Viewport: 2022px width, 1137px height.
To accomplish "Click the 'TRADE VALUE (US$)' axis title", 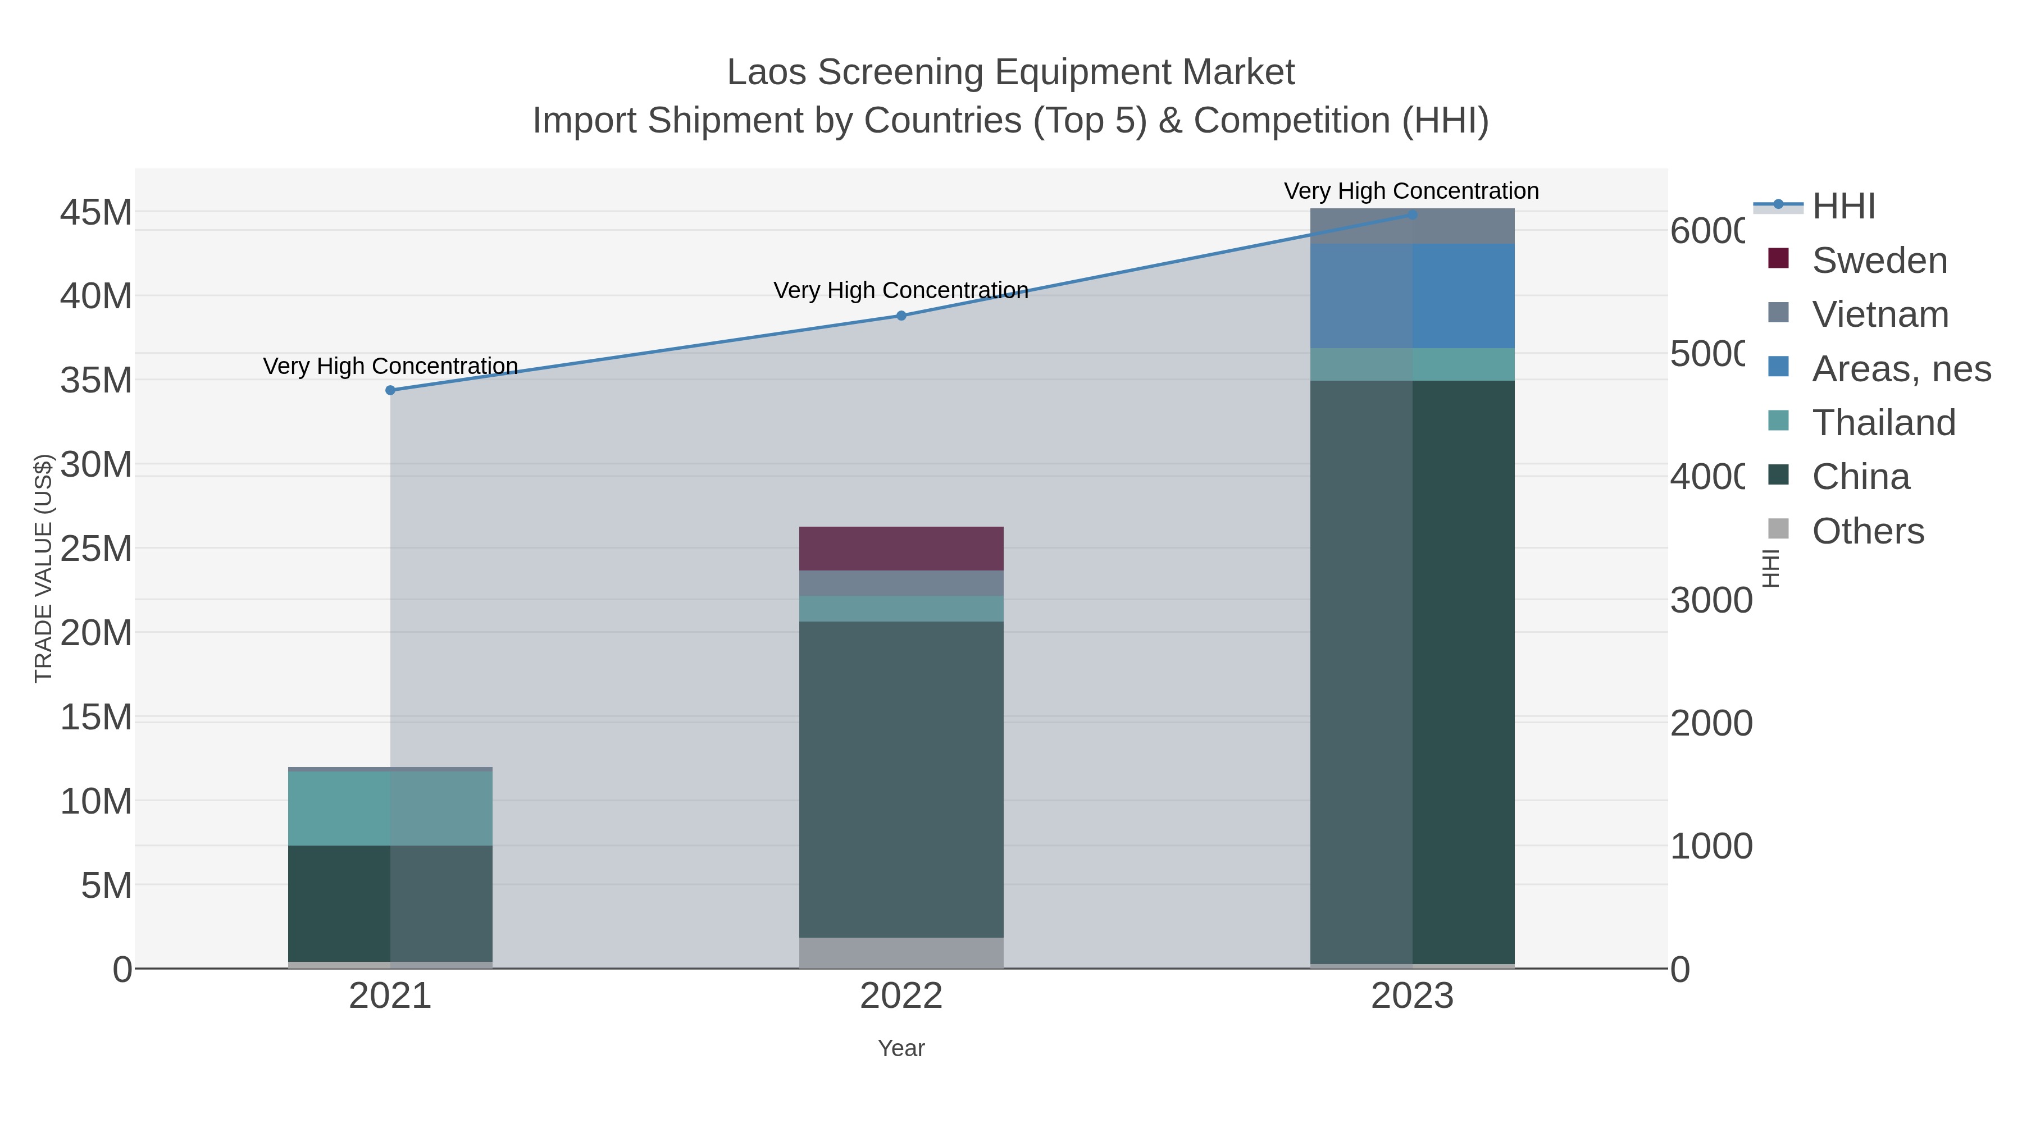I will [x=43, y=569].
